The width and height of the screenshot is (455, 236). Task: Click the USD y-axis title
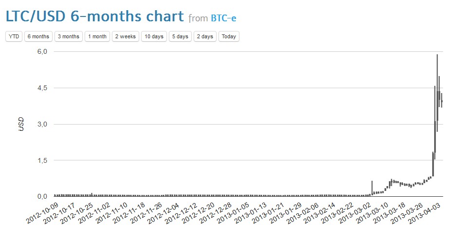coord(21,124)
